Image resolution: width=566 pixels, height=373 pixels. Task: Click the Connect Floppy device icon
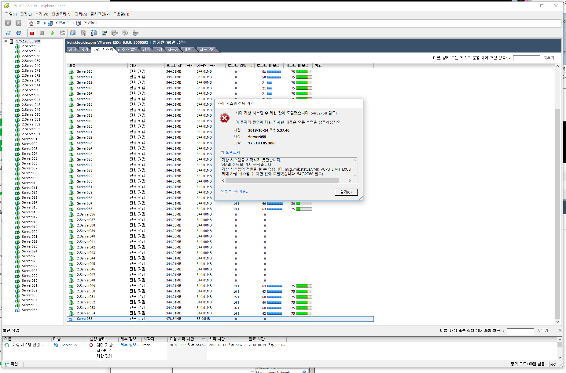click(x=115, y=33)
